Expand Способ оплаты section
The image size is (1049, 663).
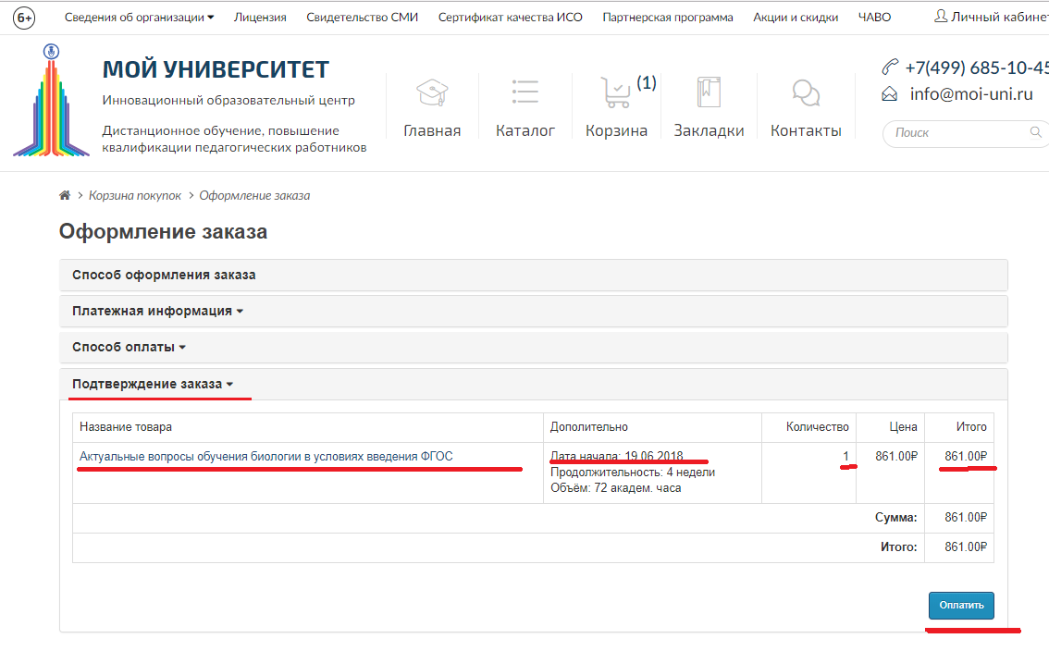coord(129,348)
